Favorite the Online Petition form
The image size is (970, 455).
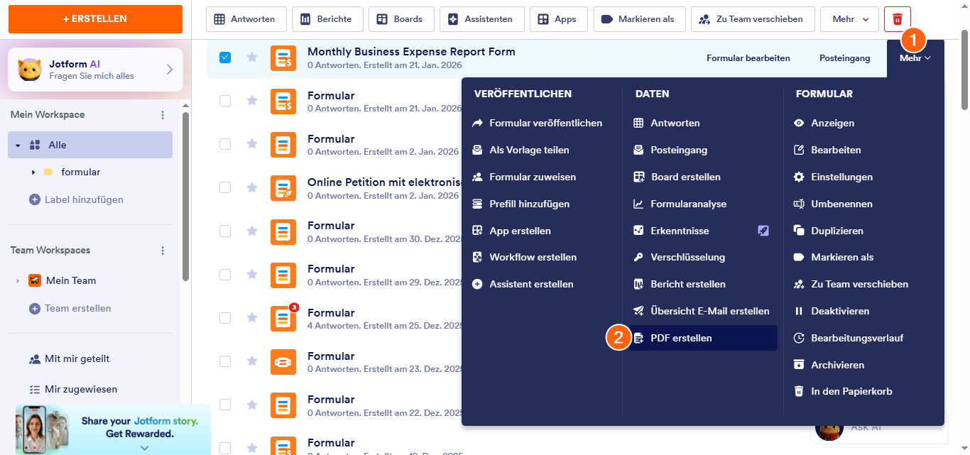pos(252,188)
